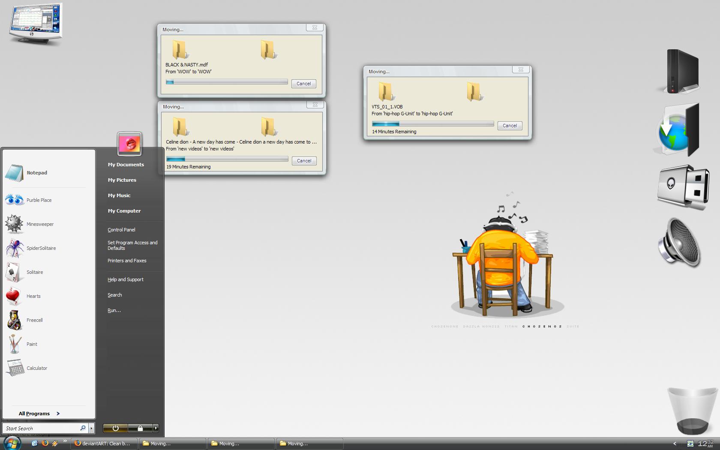The width and height of the screenshot is (720, 450).
Task: Cancel the BLACK & NASTY.mdf transfer
Action: [303, 84]
